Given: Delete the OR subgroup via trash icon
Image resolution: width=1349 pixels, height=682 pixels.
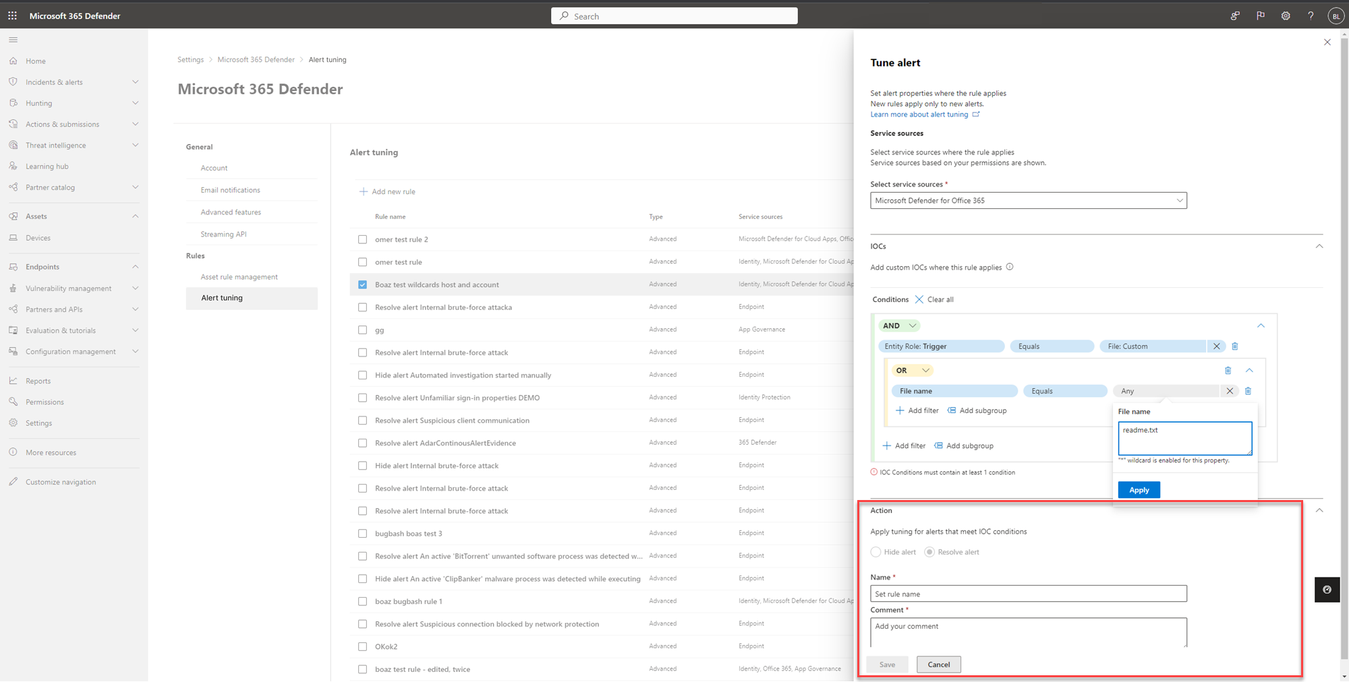Looking at the screenshot, I should [1228, 371].
